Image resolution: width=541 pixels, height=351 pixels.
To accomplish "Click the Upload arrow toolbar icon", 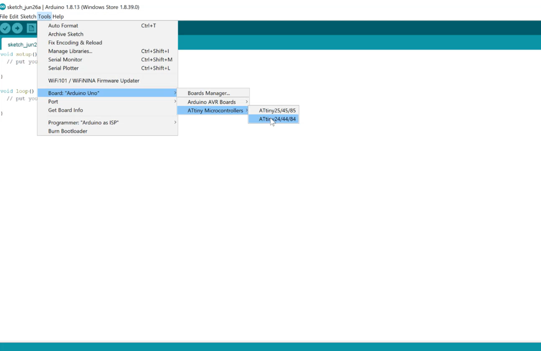I will click(x=17, y=28).
